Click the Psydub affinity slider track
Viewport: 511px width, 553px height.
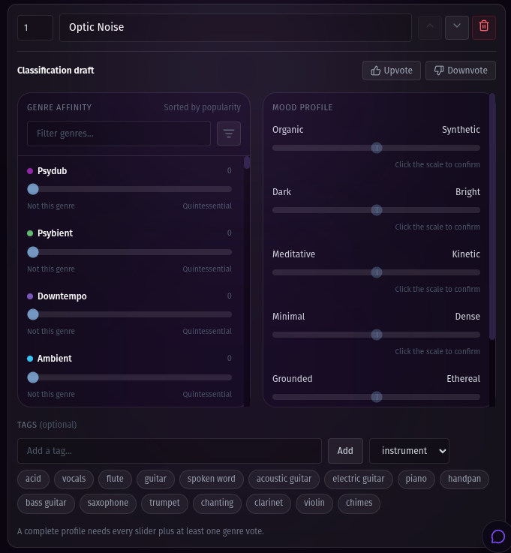pos(129,189)
